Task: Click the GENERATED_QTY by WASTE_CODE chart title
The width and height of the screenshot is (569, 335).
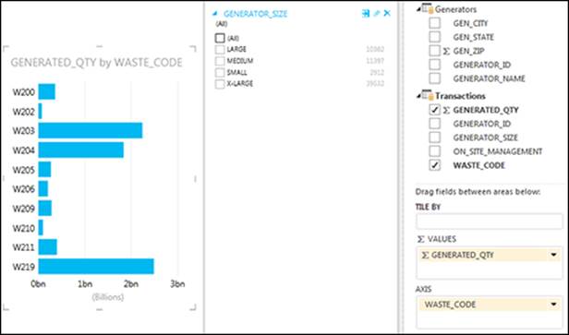Action: (x=96, y=63)
